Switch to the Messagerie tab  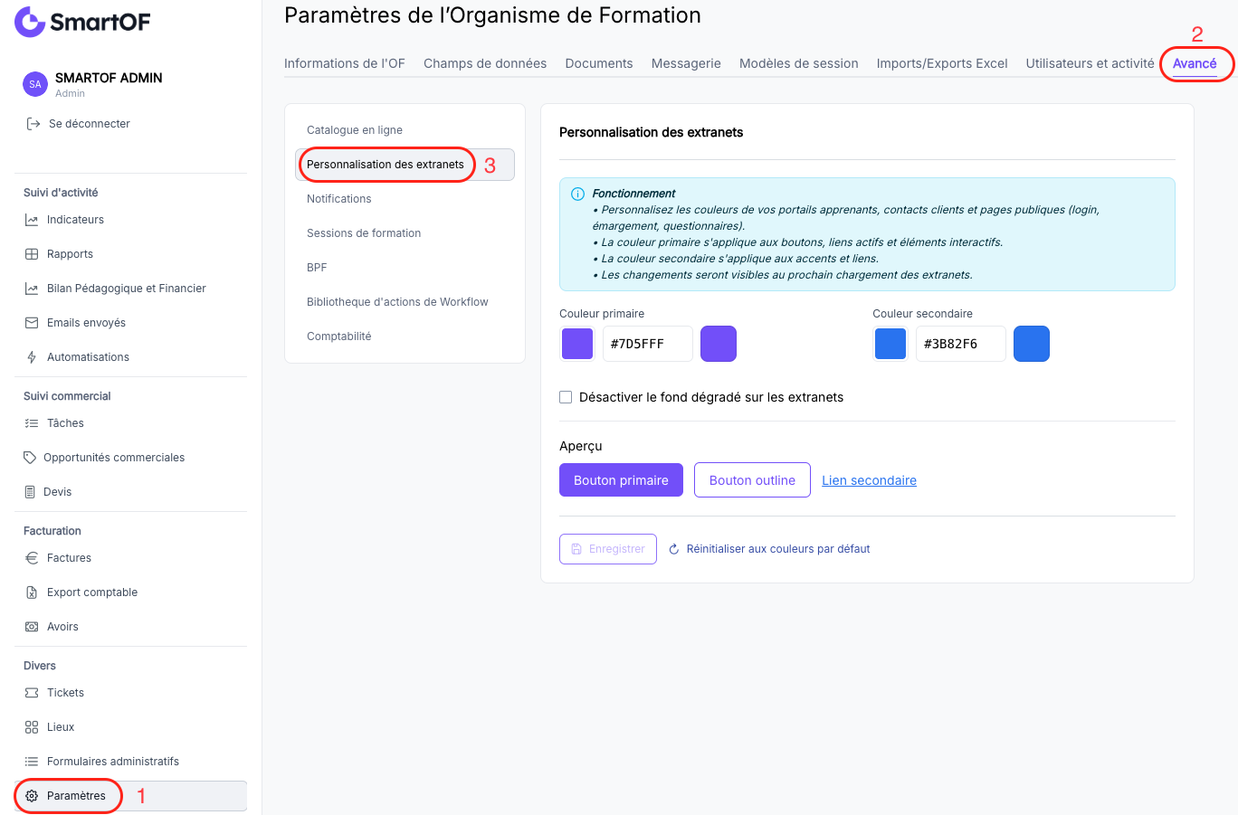[x=686, y=63]
